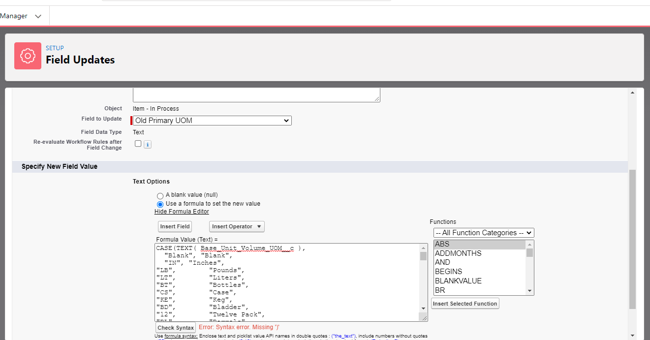Viewport: 650px width, 340px height.
Task: Click the Insert Field button
Action: pyautogui.click(x=175, y=226)
